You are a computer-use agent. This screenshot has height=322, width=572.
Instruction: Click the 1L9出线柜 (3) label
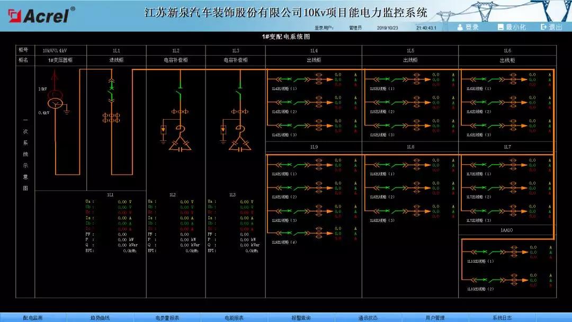click(284, 220)
